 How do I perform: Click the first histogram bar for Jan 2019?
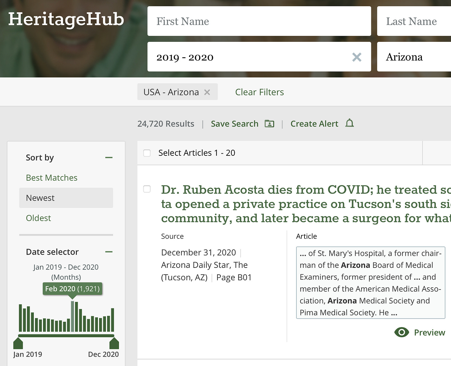(20, 318)
